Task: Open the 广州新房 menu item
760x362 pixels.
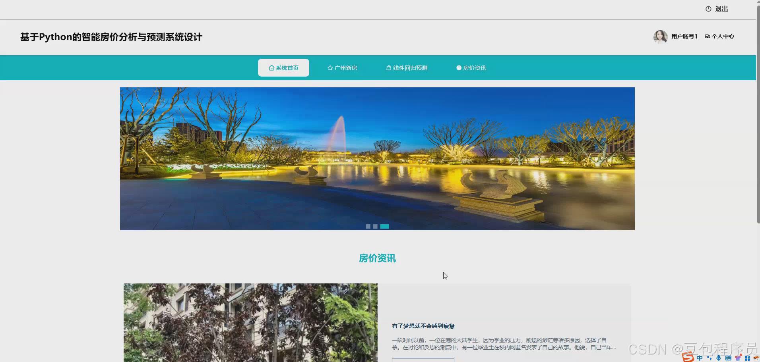Action: click(x=342, y=68)
